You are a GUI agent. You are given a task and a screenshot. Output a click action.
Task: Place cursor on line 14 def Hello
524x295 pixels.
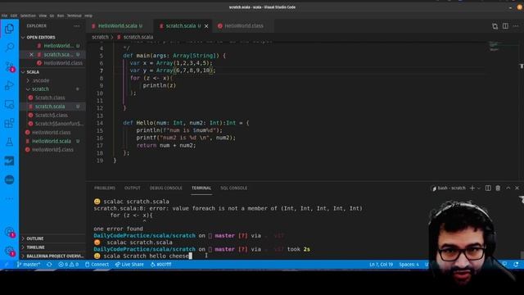(186, 123)
